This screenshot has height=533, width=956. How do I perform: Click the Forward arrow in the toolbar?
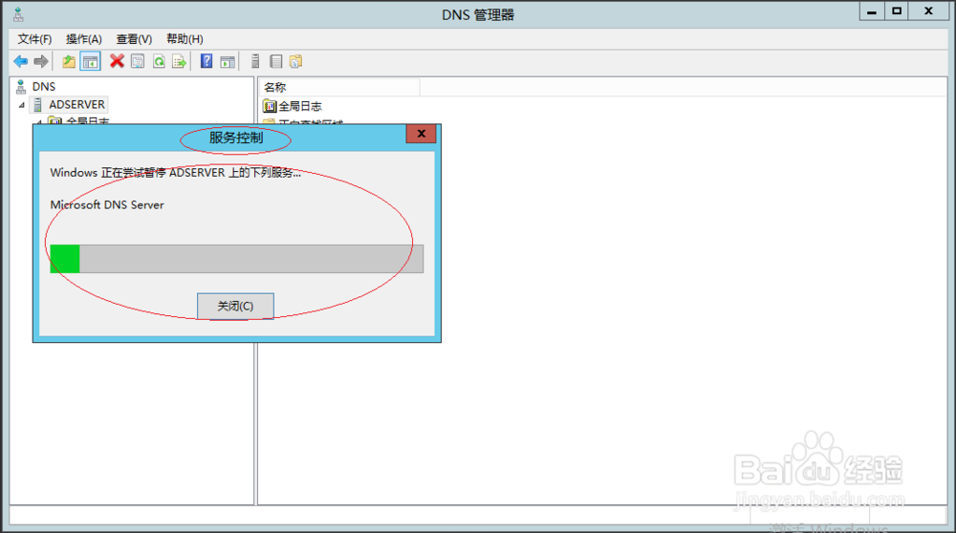pyautogui.click(x=41, y=61)
